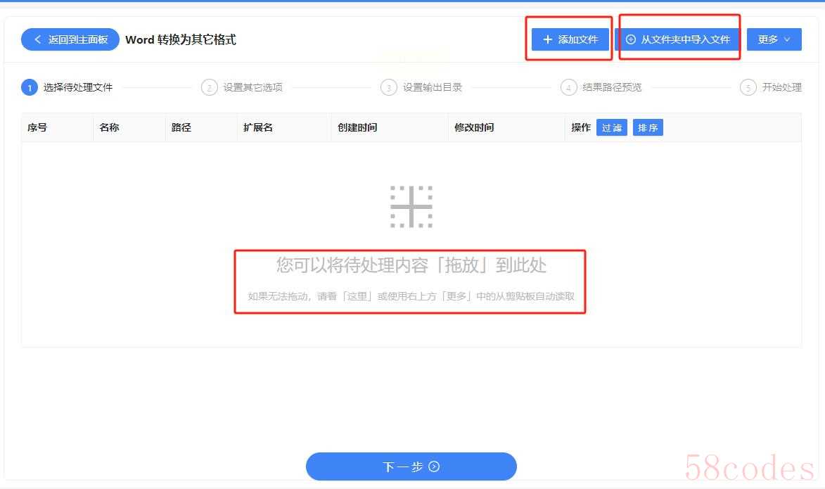Go to step 2 设置其它选项

pyautogui.click(x=242, y=87)
